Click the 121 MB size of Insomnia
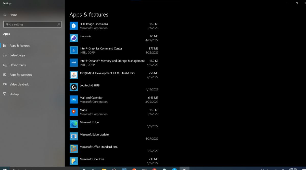This screenshot has width=306, height=170. [x=154, y=36]
